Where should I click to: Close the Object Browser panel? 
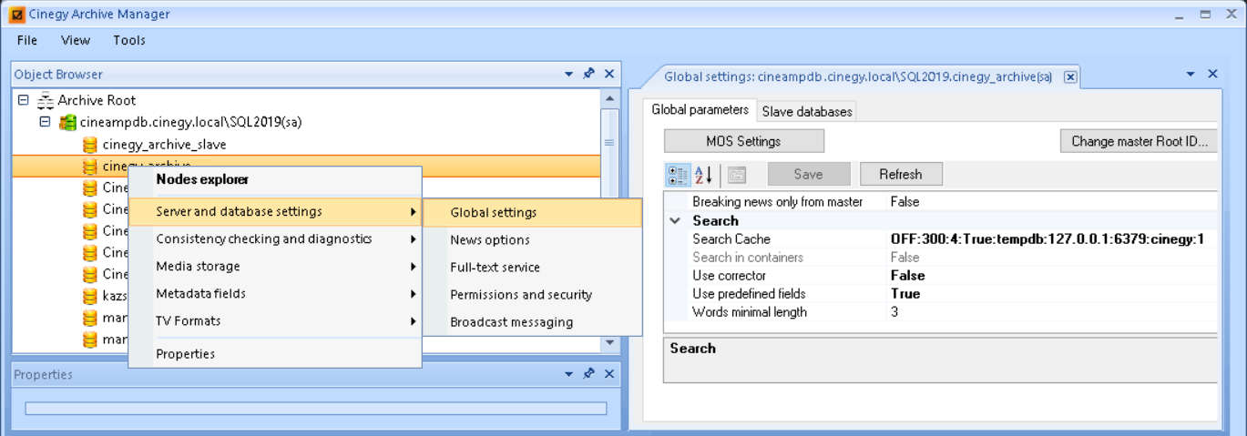(609, 74)
